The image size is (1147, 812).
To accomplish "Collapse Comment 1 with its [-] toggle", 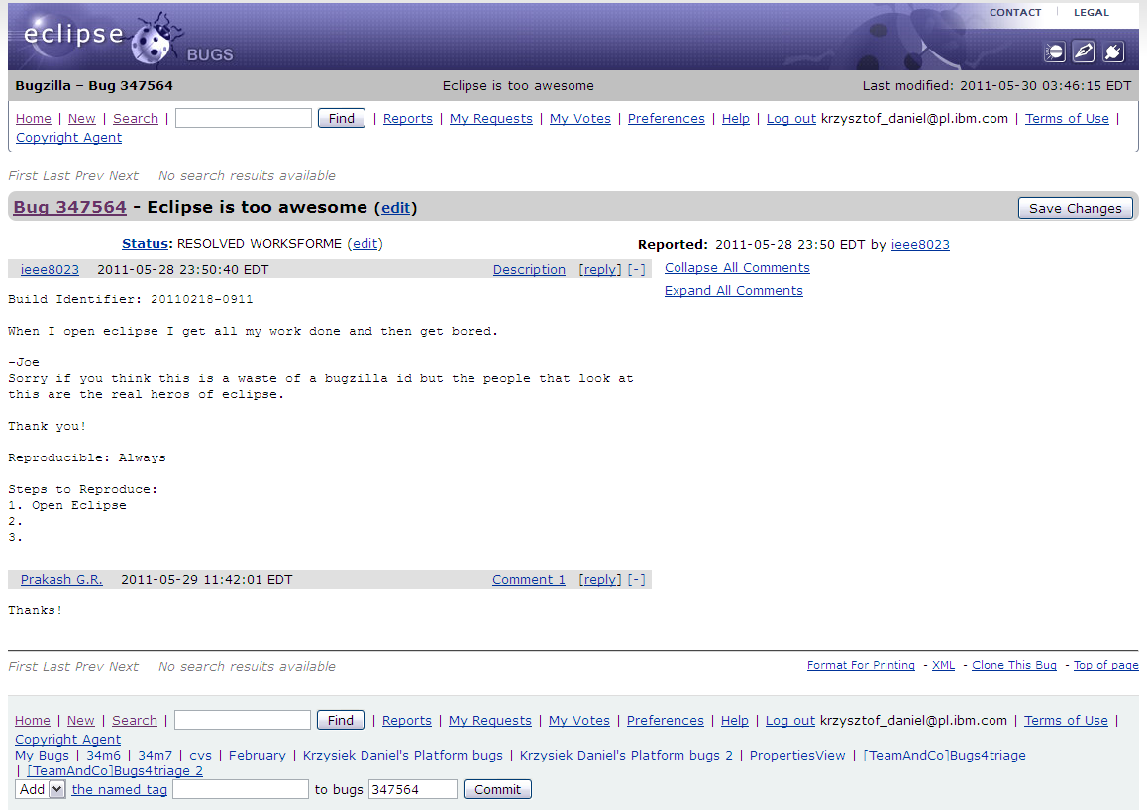I will pyautogui.click(x=637, y=580).
